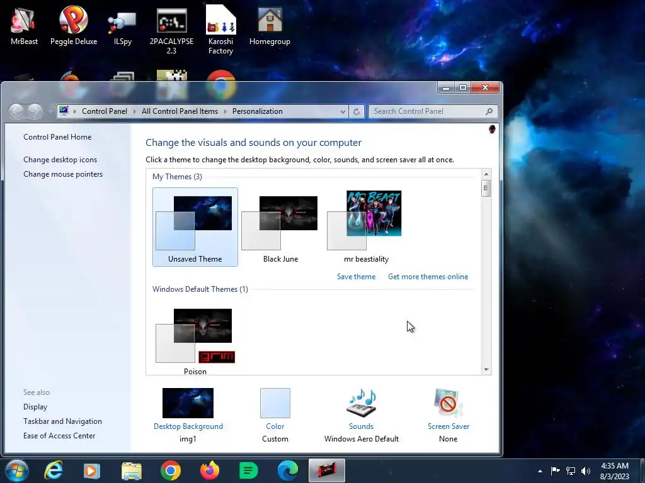Open the green notes app taskbar icon
The image size is (645, 483).
click(248, 470)
